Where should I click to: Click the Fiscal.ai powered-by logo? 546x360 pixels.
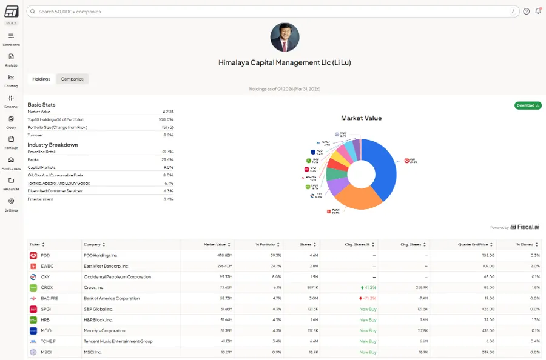pos(525,227)
